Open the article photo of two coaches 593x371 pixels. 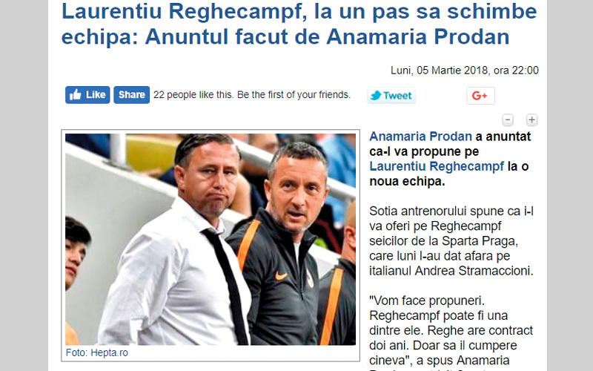pos(211,239)
